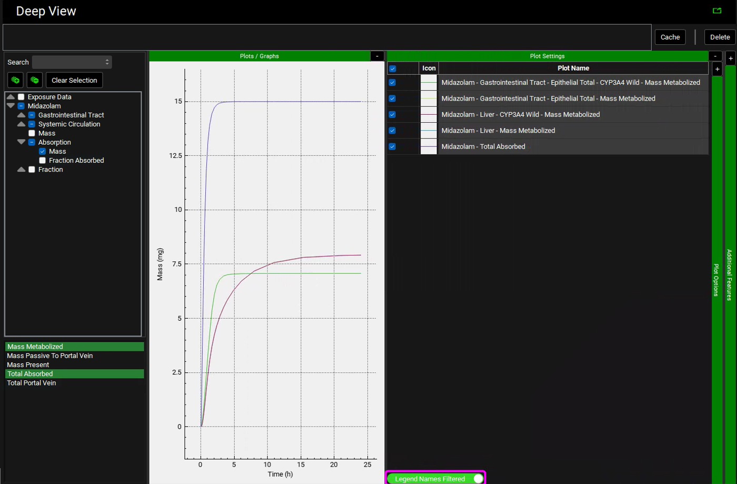This screenshot has width=737, height=484.
Task: Click the Clear Selection button
Action: pos(74,80)
